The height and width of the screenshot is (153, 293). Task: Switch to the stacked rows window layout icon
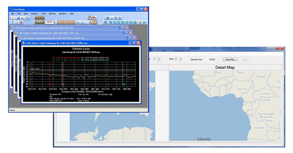(108, 18)
